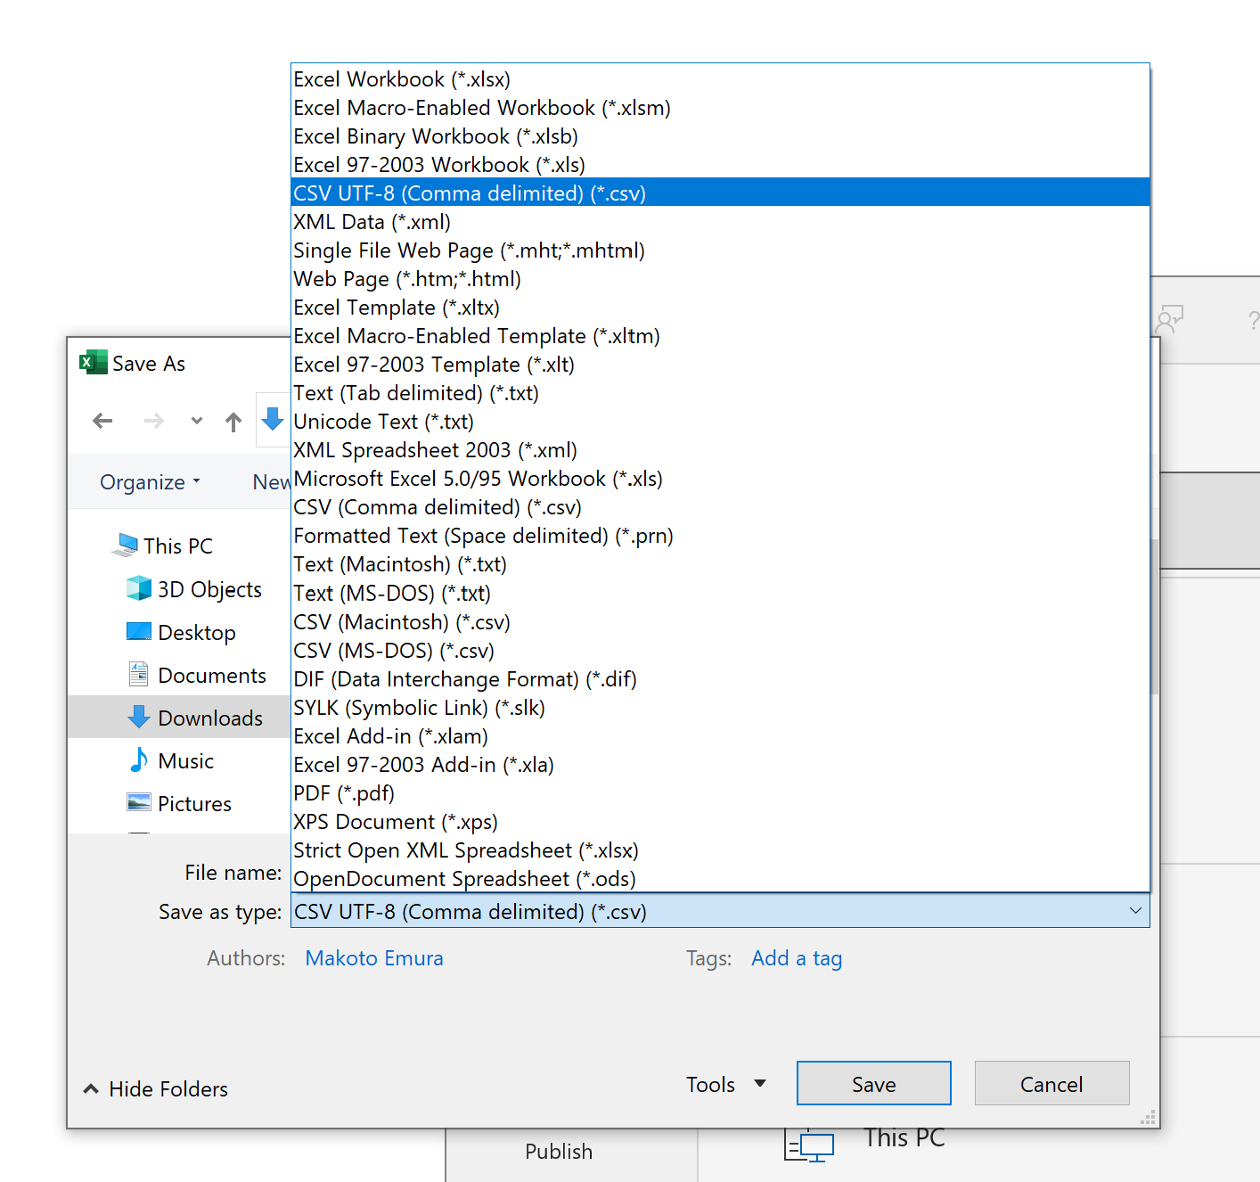Click Excel share person icon behind dialog
The image size is (1260, 1182).
point(1168,319)
